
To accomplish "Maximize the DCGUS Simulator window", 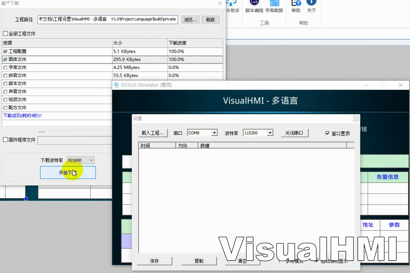I will point(384,85).
